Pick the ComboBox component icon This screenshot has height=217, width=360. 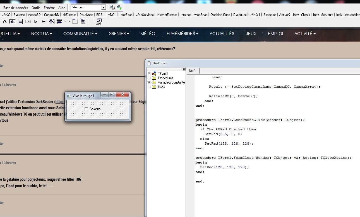(59, 21)
